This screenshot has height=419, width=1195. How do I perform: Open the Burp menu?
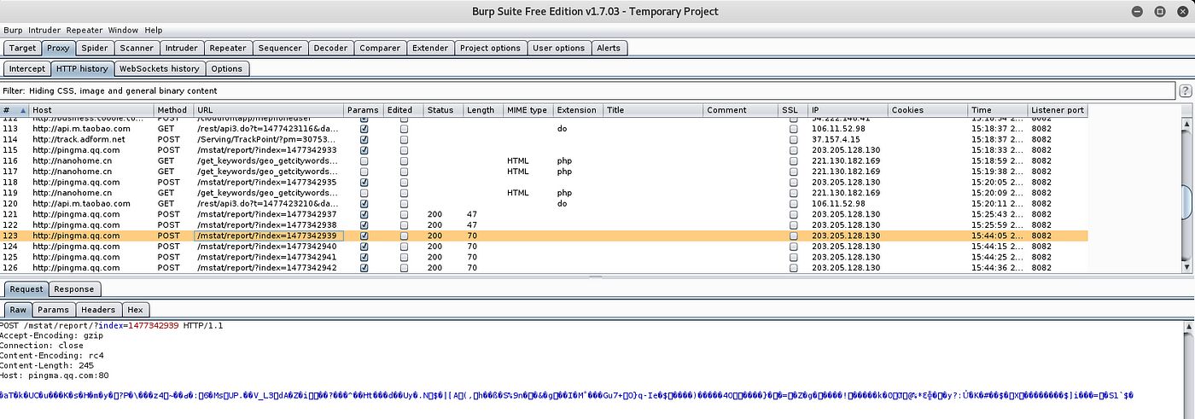click(13, 30)
